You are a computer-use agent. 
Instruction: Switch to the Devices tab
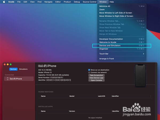click(x=13, y=69)
